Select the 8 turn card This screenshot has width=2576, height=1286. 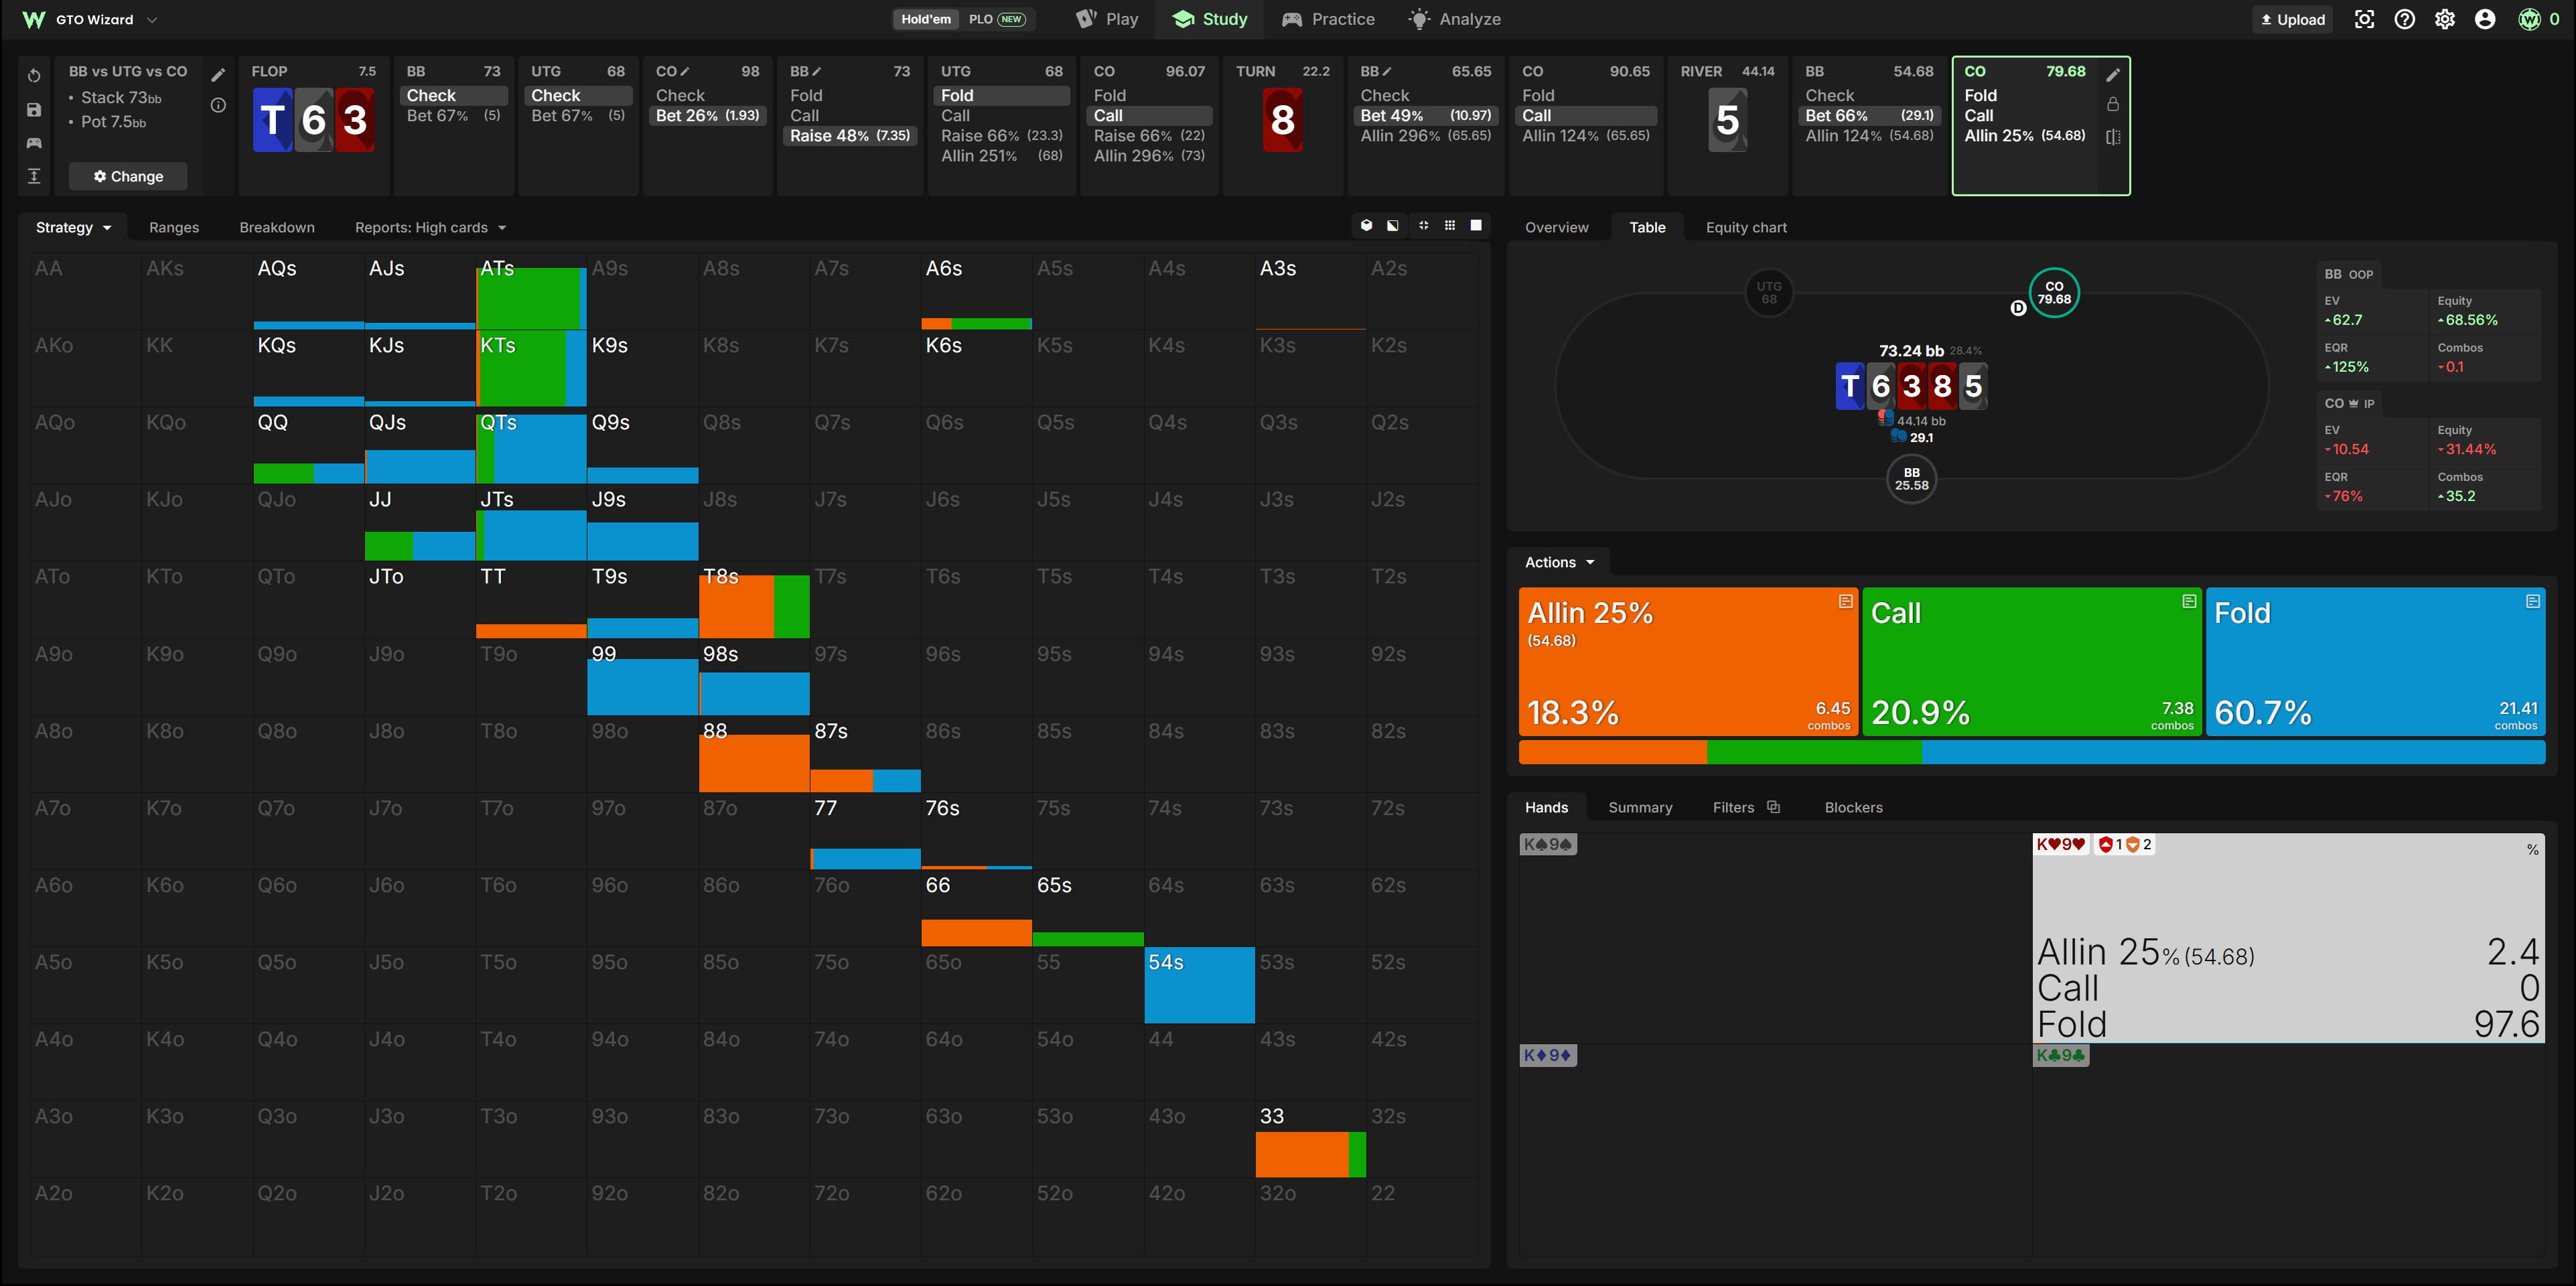pyautogui.click(x=1282, y=120)
